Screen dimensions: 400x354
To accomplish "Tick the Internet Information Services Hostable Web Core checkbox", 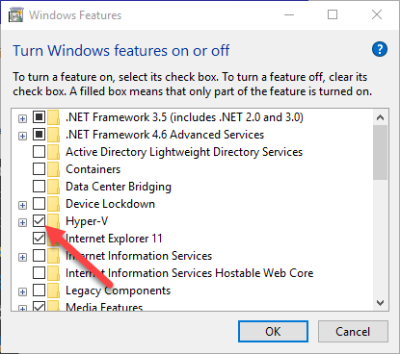I will (x=39, y=273).
